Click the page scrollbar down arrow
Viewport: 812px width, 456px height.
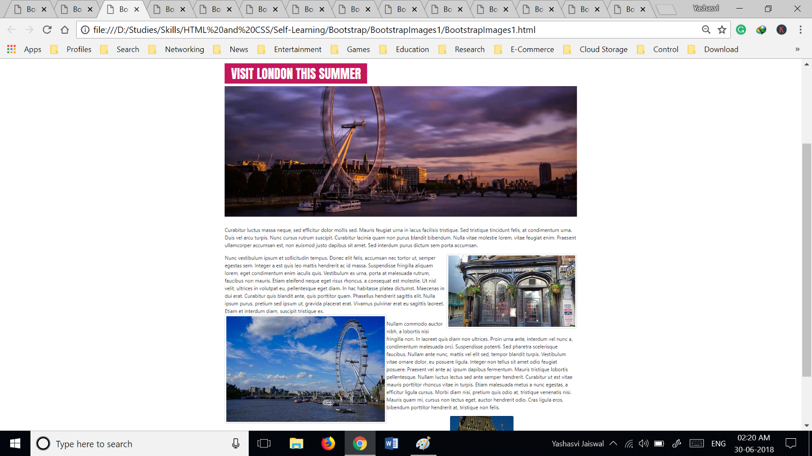click(806, 426)
